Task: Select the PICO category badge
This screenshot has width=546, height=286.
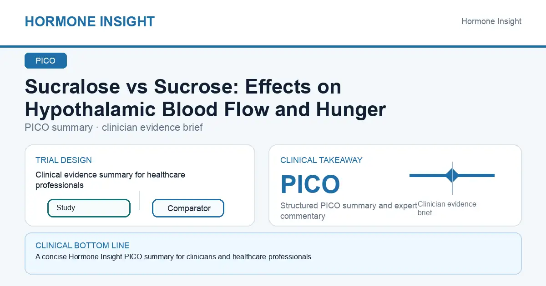Action: pyautogui.click(x=45, y=61)
